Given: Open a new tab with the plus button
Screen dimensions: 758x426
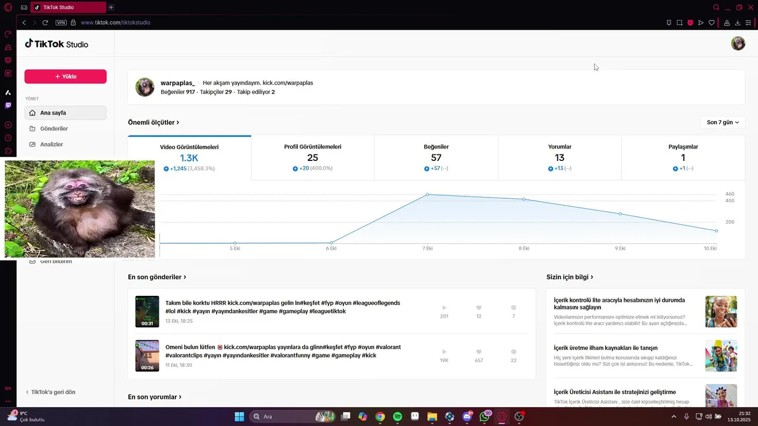Looking at the screenshot, I should (x=111, y=7).
